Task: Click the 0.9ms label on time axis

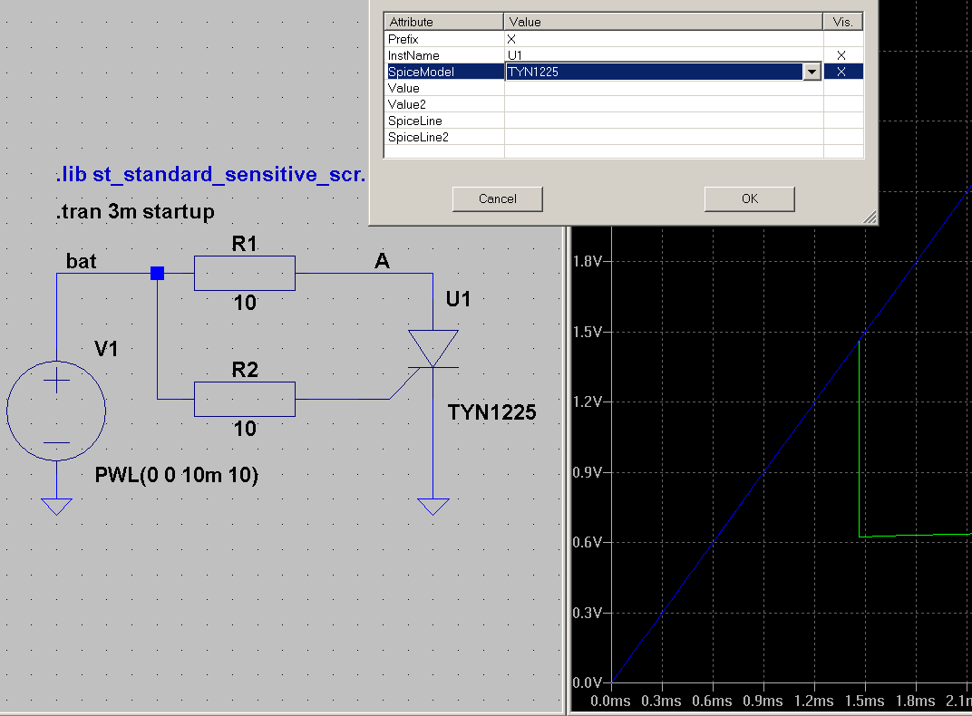Action: tap(763, 701)
